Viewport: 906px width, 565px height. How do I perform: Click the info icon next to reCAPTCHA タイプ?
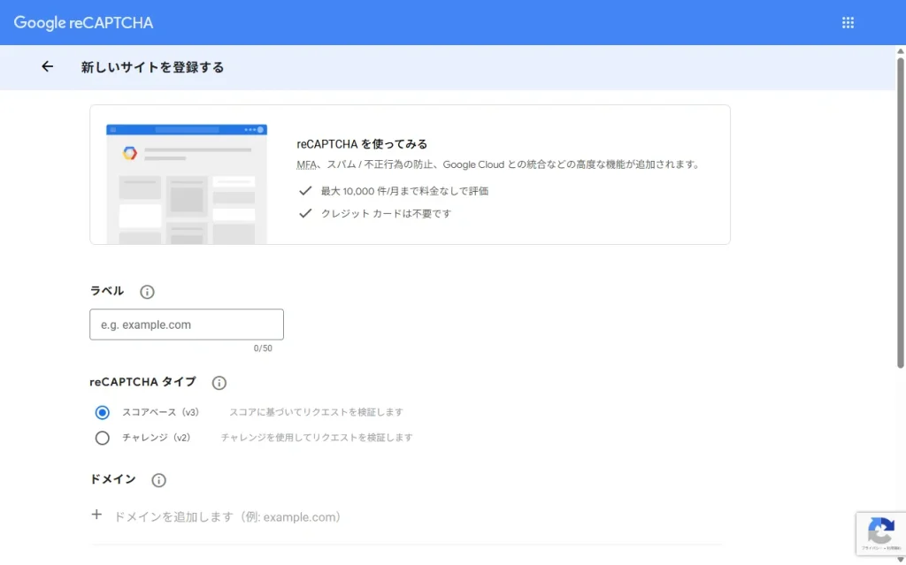pyautogui.click(x=219, y=383)
